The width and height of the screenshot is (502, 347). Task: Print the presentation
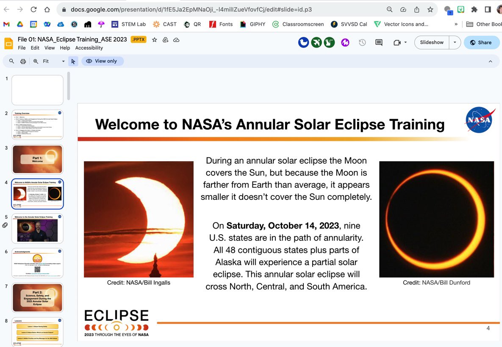click(x=23, y=61)
